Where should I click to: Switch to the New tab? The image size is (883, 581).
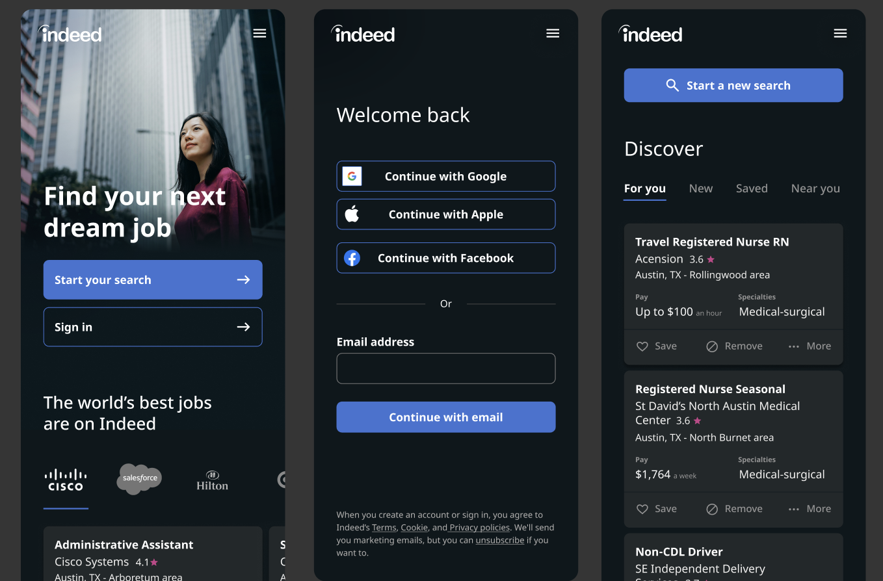click(701, 188)
